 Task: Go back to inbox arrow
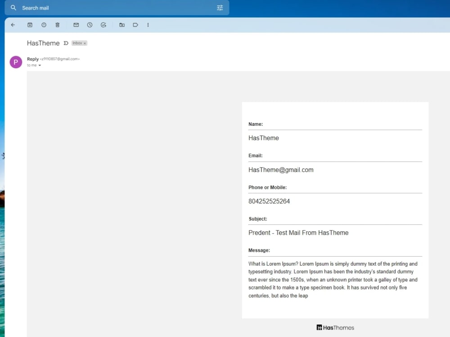click(13, 25)
